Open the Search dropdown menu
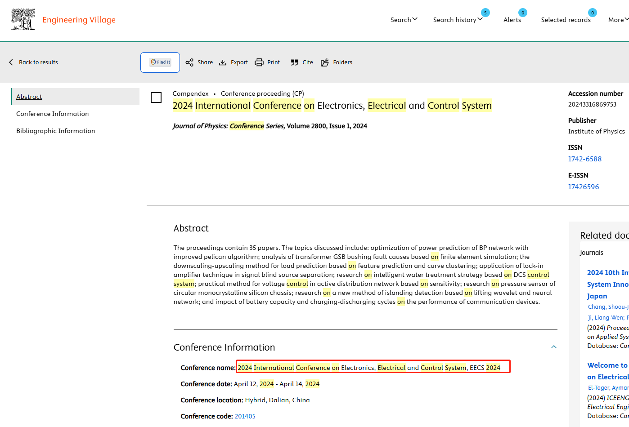This screenshot has height=427, width=629. click(x=404, y=20)
